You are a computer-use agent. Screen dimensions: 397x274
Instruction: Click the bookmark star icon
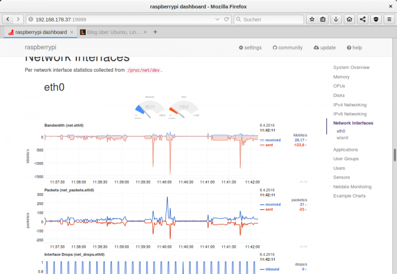coord(311,19)
